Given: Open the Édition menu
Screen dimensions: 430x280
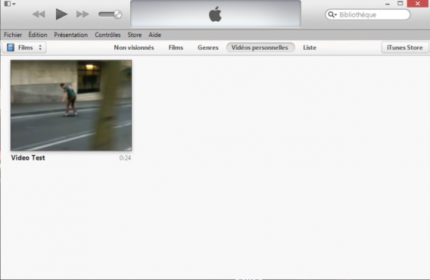Looking at the screenshot, I should coord(38,35).
